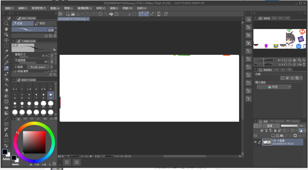Select the Pen tool

pyautogui.click(x=6, y=63)
